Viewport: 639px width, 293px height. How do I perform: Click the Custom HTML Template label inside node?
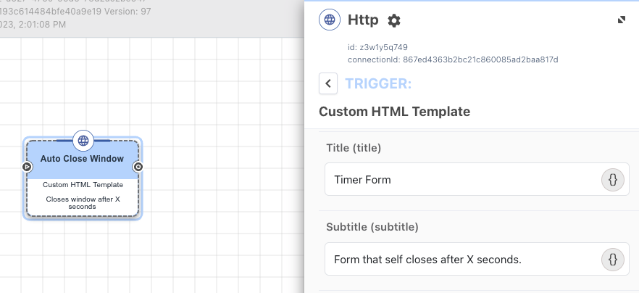coord(83,185)
